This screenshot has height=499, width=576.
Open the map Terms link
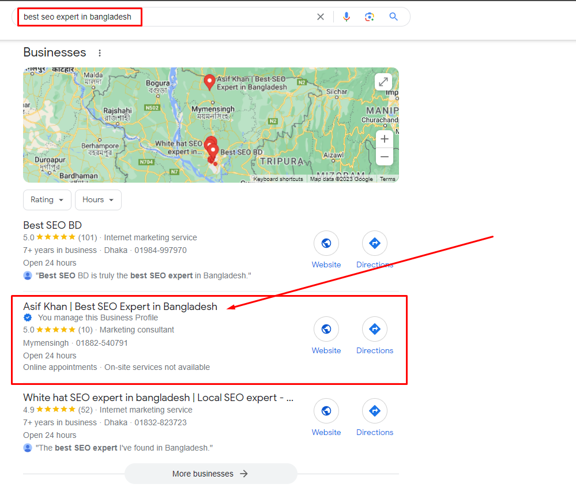(x=387, y=179)
